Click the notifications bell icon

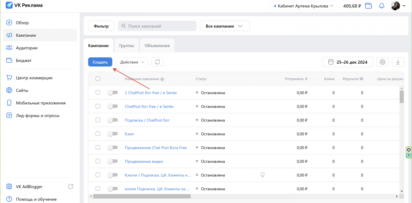click(382, 6)
